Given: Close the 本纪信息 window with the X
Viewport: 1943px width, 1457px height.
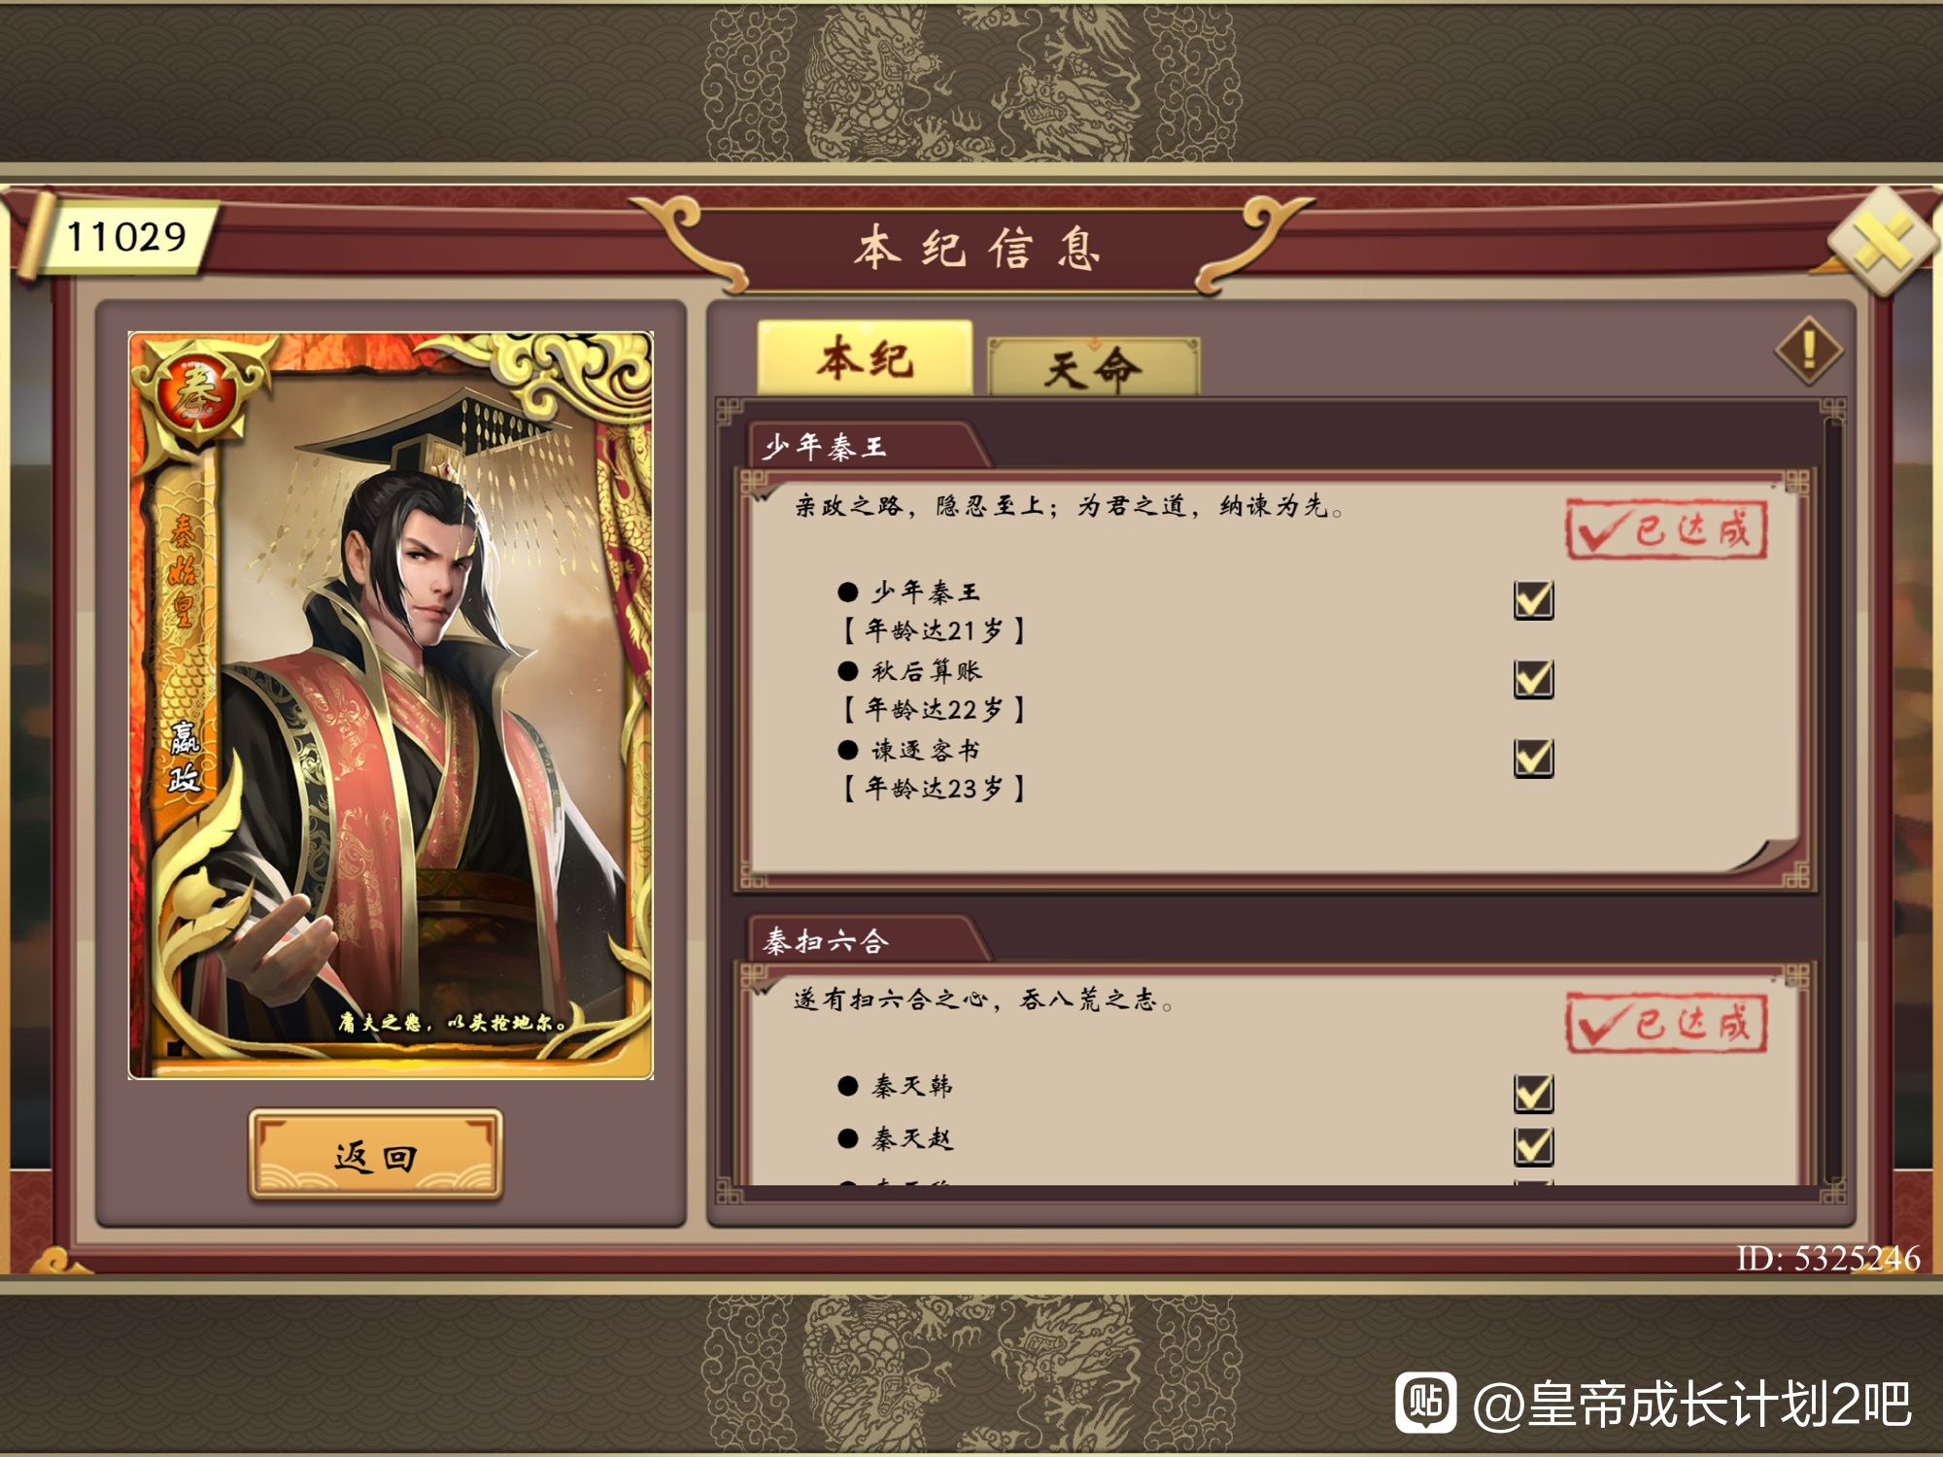Looking at the screenshot, I should [1882, 241].
